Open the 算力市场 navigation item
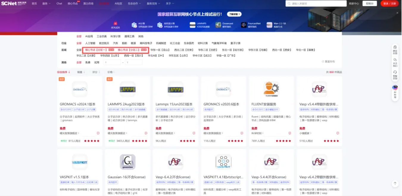 click(88, 4)
